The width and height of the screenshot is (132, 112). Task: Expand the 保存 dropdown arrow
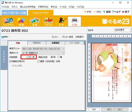tap(9, 37)
